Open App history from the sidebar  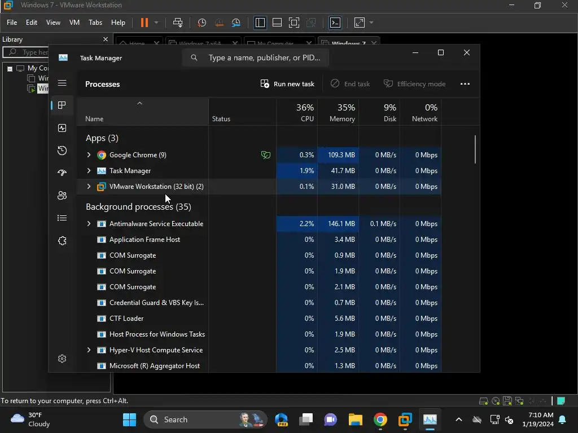62,150
